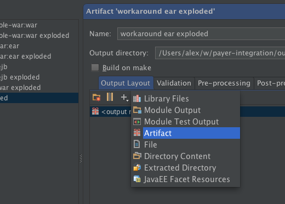Select the 'jb exploded' artifact row
This screenshot has height=204, width=285.
(x=39, y=77)
